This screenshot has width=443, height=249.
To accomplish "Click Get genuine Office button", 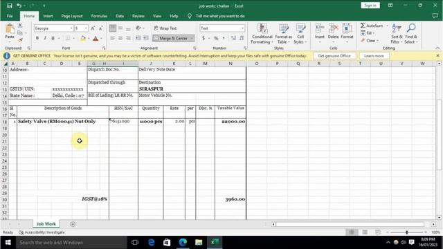I will 334,56.
